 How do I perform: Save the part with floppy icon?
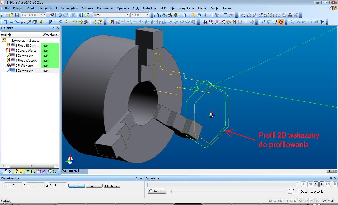pos(17,15)
